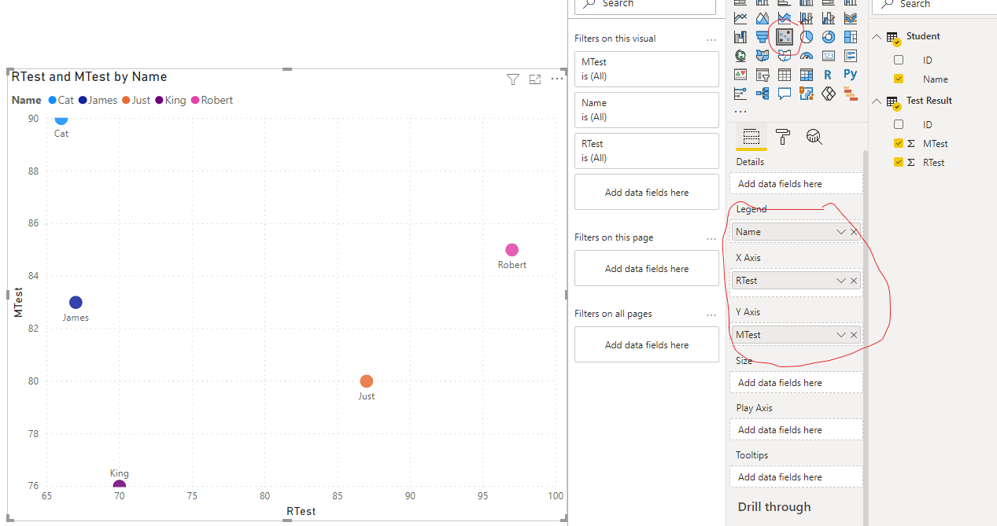Select the Area chart visual
Image resolution: width=997 pixels, height=526 pixels.
coord(763,17)
